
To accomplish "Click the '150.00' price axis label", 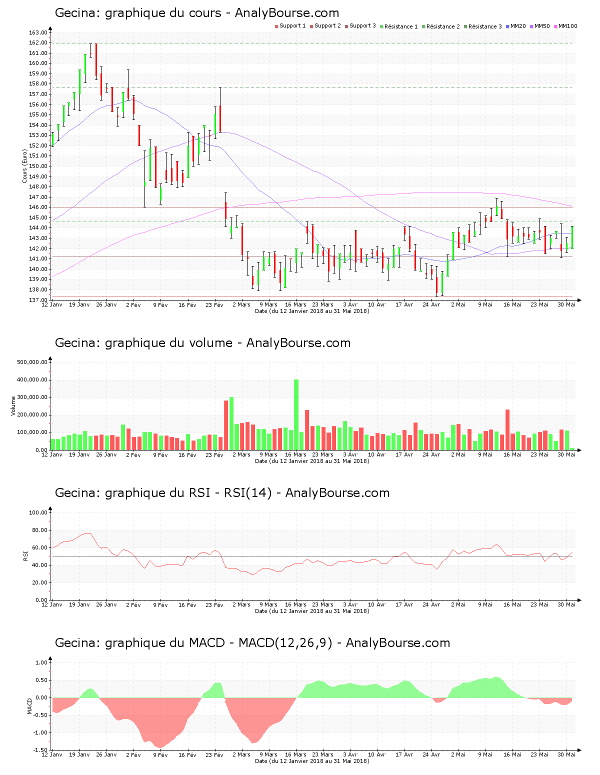I will point(38,166).
